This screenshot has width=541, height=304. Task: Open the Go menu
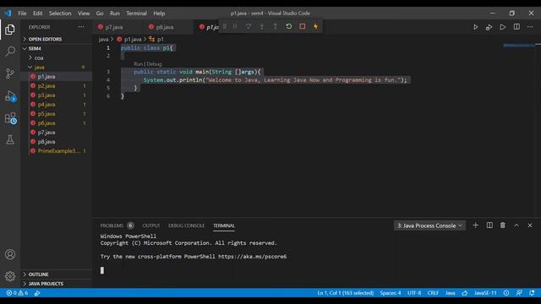[x=100, y=14]
